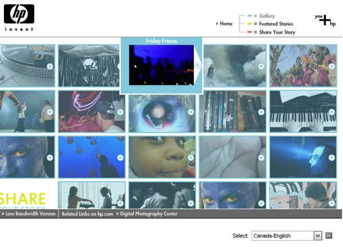Switch to Low Bandwidth Version
This screenshot has height=247, width=343.
coord(30,214)
